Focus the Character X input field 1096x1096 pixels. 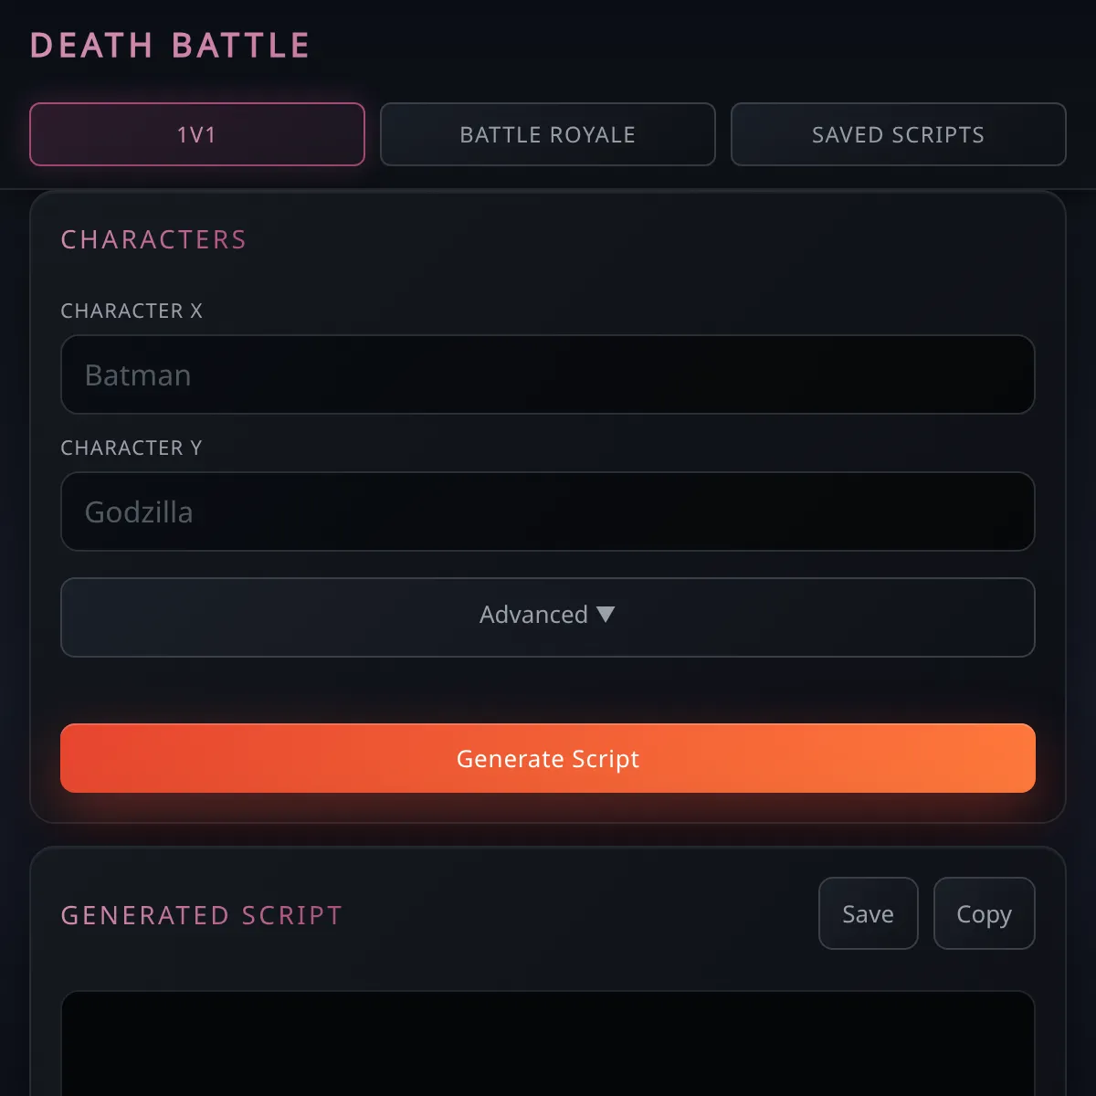(548, 374)
